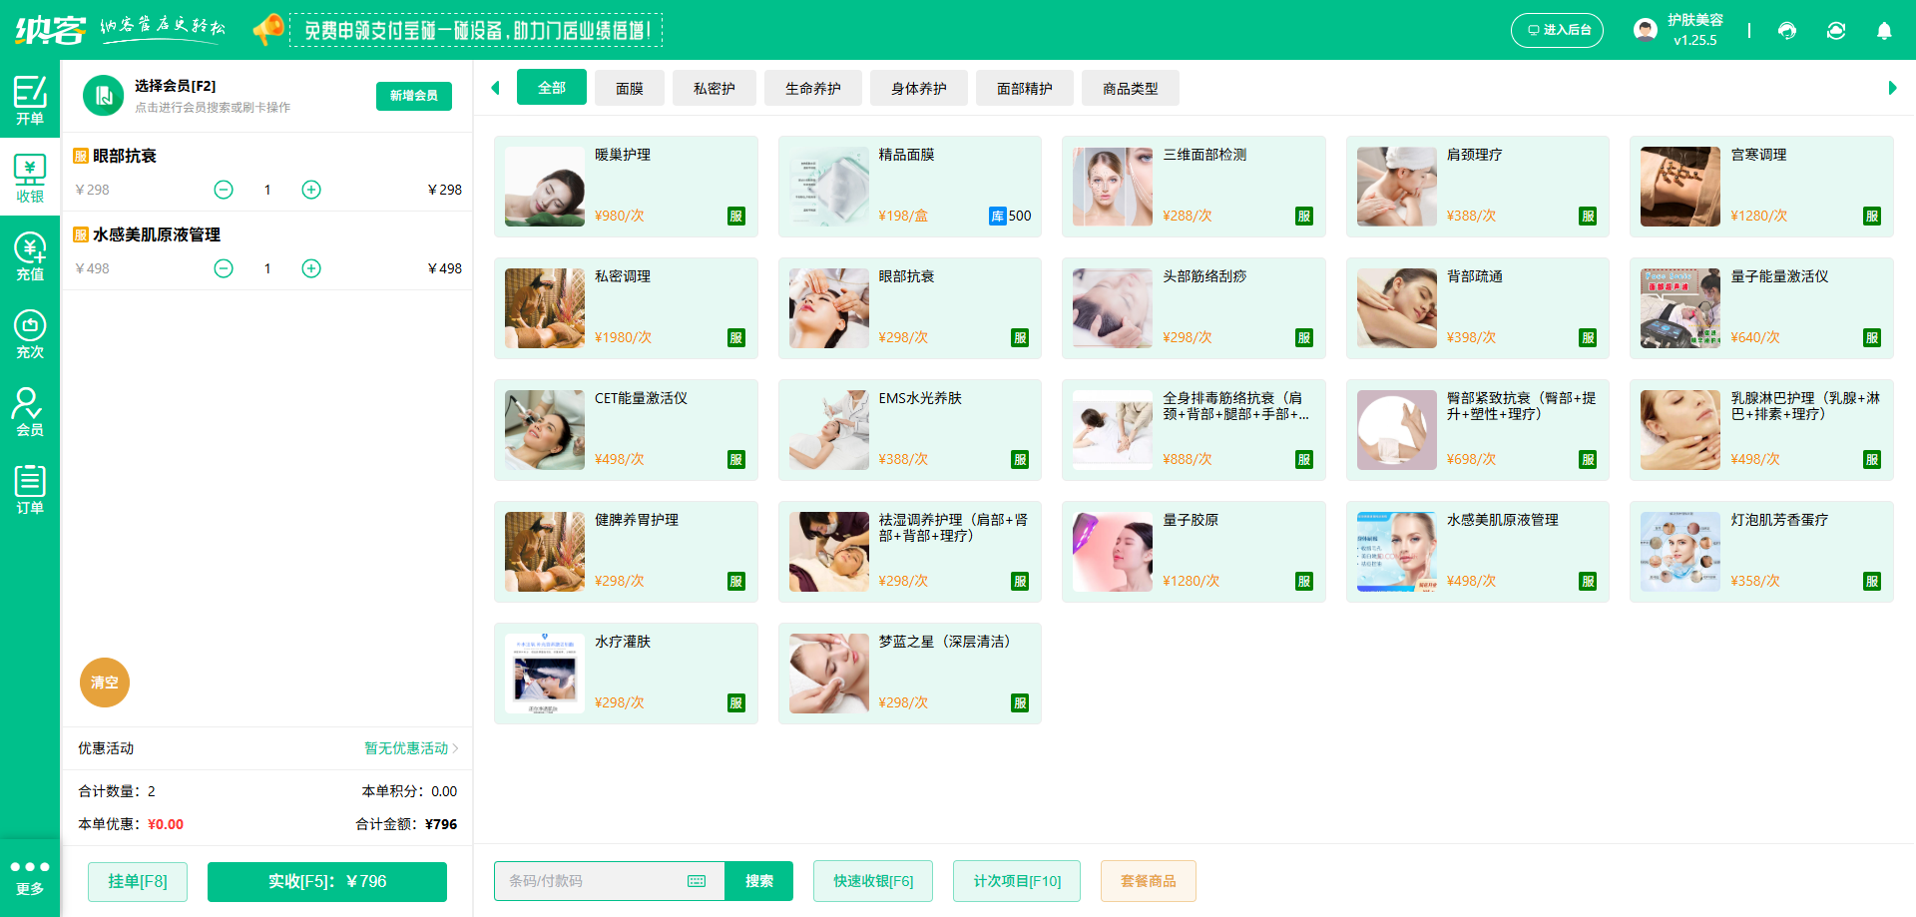Click the 挂单[F8] button
1916x917 pixels.
(x=138, y=881)
